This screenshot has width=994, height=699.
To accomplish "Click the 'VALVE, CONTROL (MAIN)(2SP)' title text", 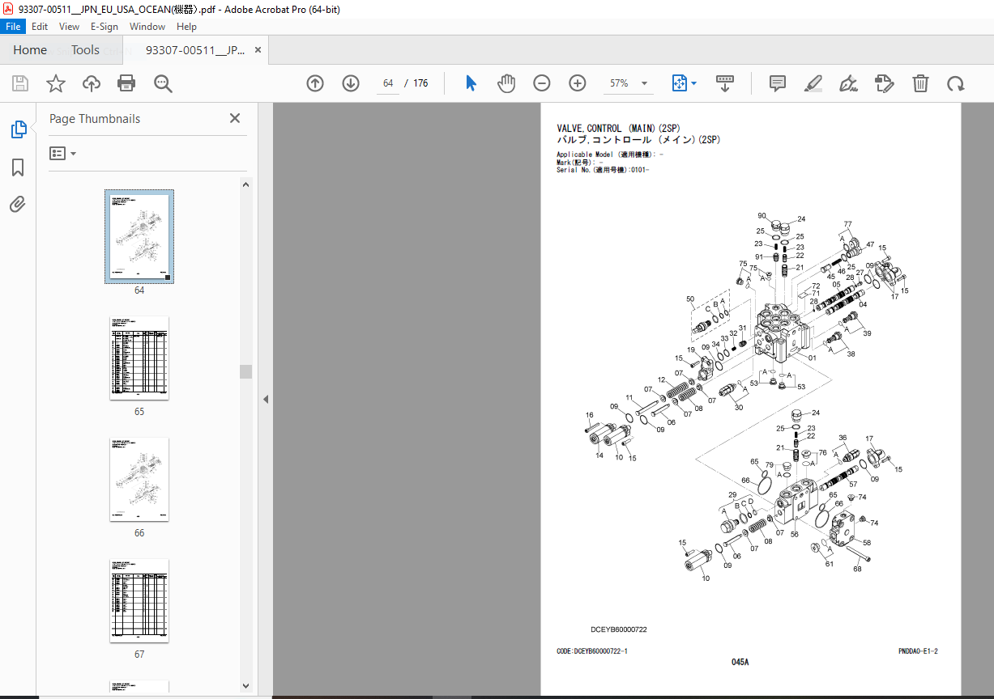I will click(x=619, y=129).
